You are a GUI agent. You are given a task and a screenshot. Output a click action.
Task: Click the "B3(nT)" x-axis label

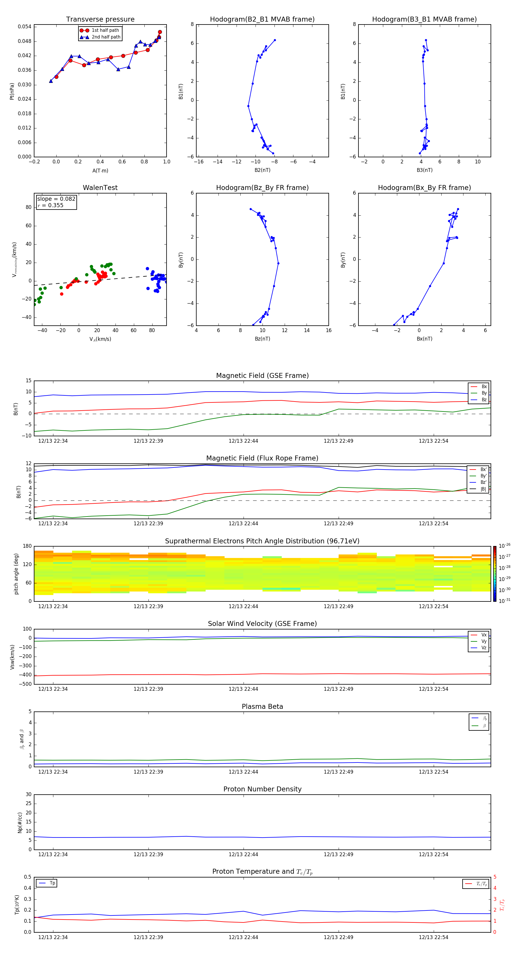(424, 170)
